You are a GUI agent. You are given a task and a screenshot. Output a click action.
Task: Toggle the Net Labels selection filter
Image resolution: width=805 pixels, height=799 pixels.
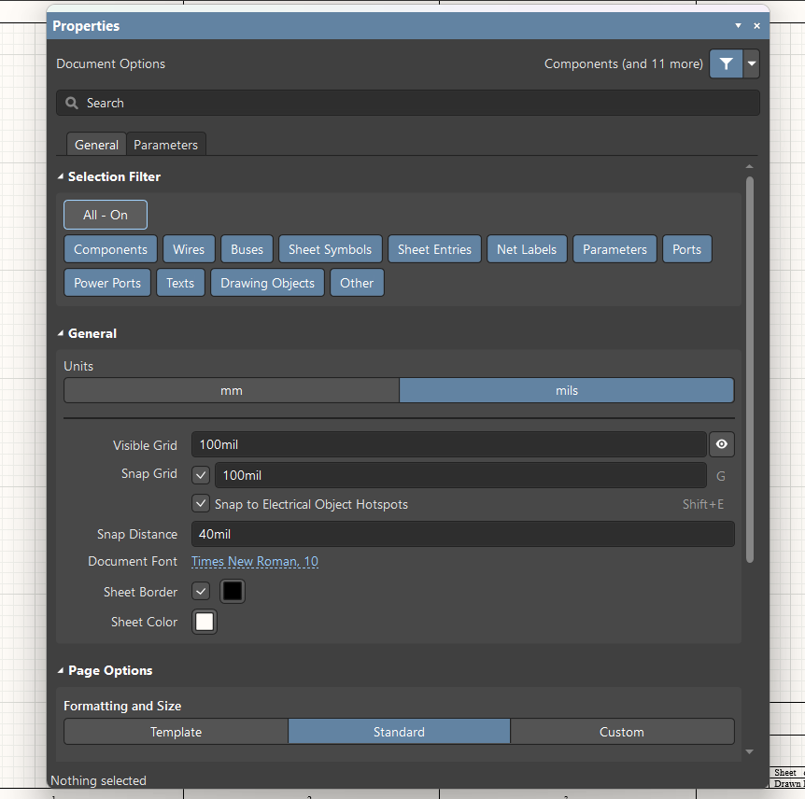(527, 249)
